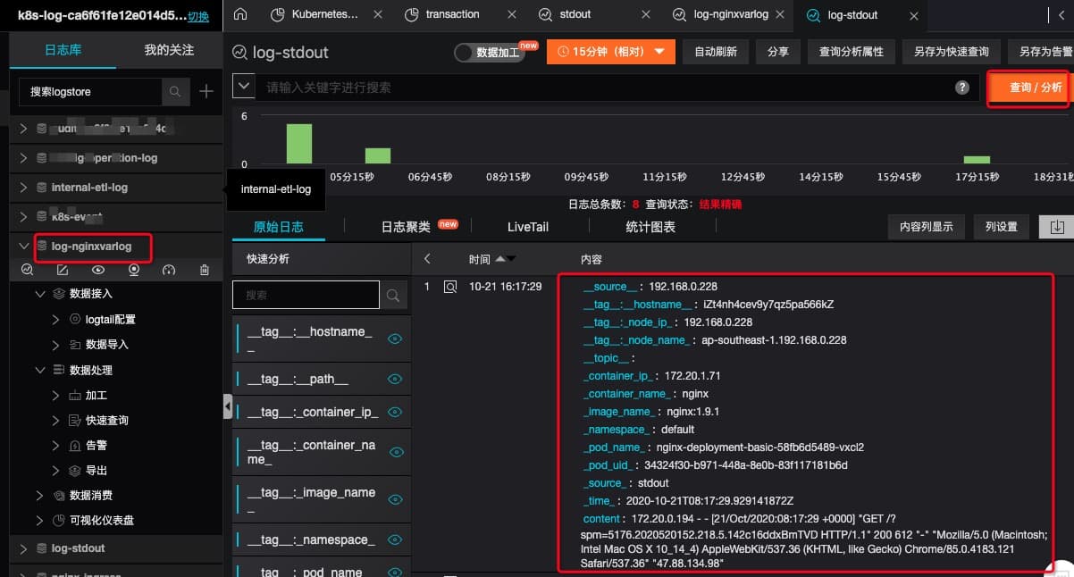Select the 原始日志 tab
Viewport: 1074px width, 577px height.
[279, 227]
